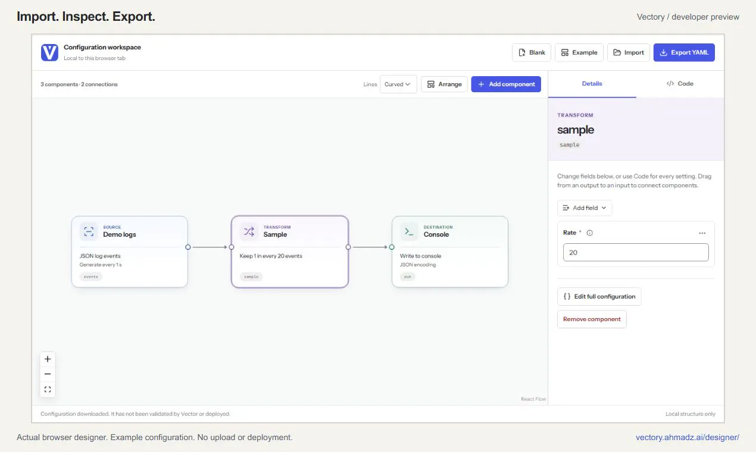The image size is (756, 452).
Task: Click the Arrange button
Action: pos(444,84)
